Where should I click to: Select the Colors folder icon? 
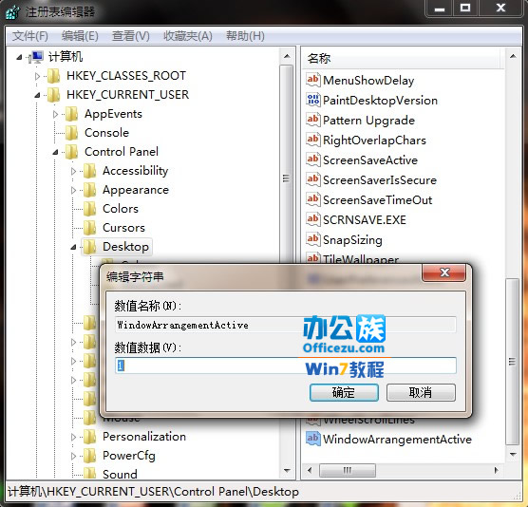90,209
